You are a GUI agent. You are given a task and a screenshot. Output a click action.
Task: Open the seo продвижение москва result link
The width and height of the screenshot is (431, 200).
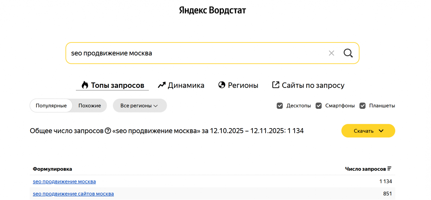(64, 181)
